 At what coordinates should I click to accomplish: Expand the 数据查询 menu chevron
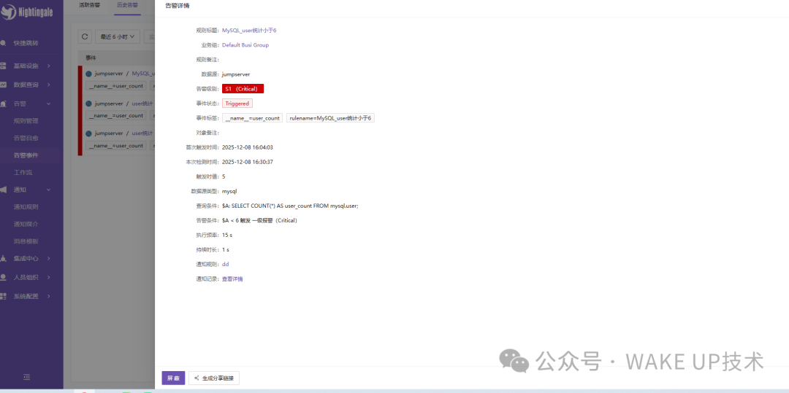point(49,85)
